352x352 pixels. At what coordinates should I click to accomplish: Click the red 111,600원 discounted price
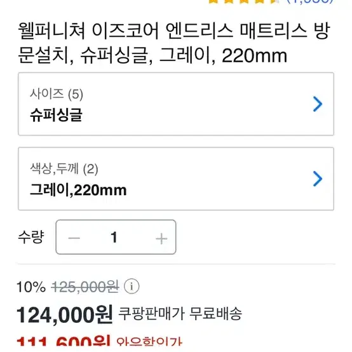tap(64, 342)
